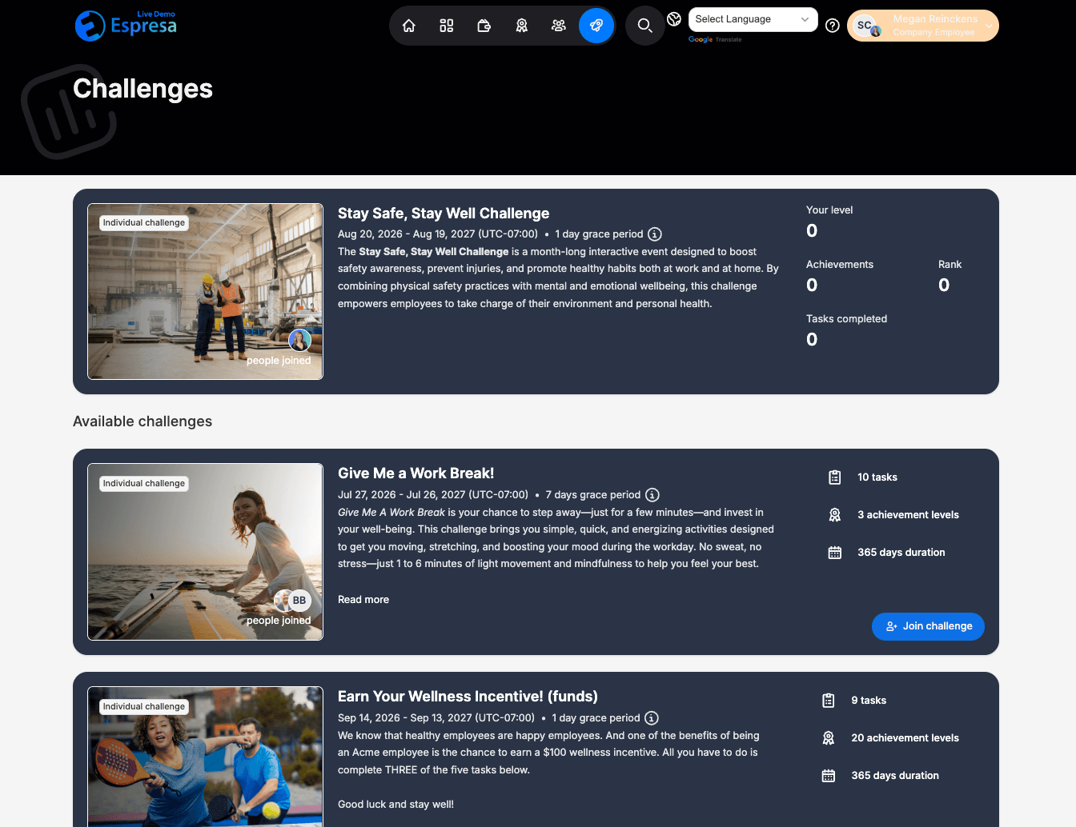Join the Give Me a Work Break challenge
This screenshot has height=827, width=1076.
pyautogui.click(x=928, y=626)
